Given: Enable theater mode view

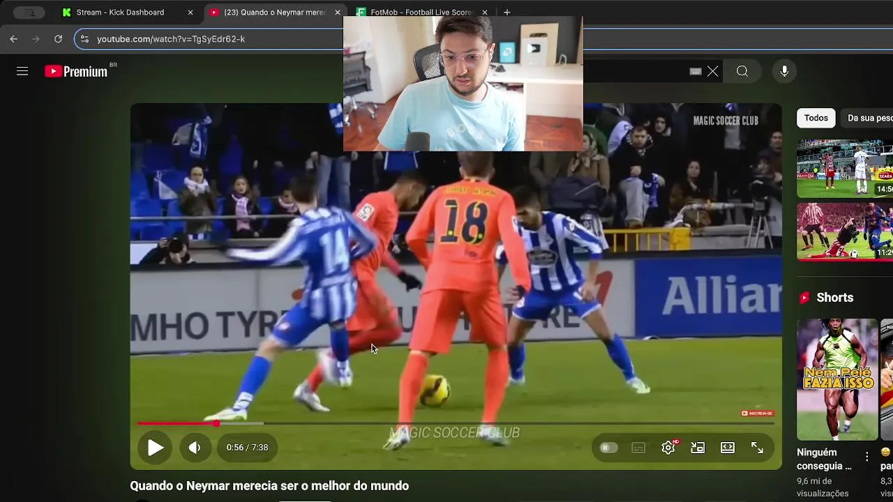Looking at the screenshot, I should click(728, 448).
